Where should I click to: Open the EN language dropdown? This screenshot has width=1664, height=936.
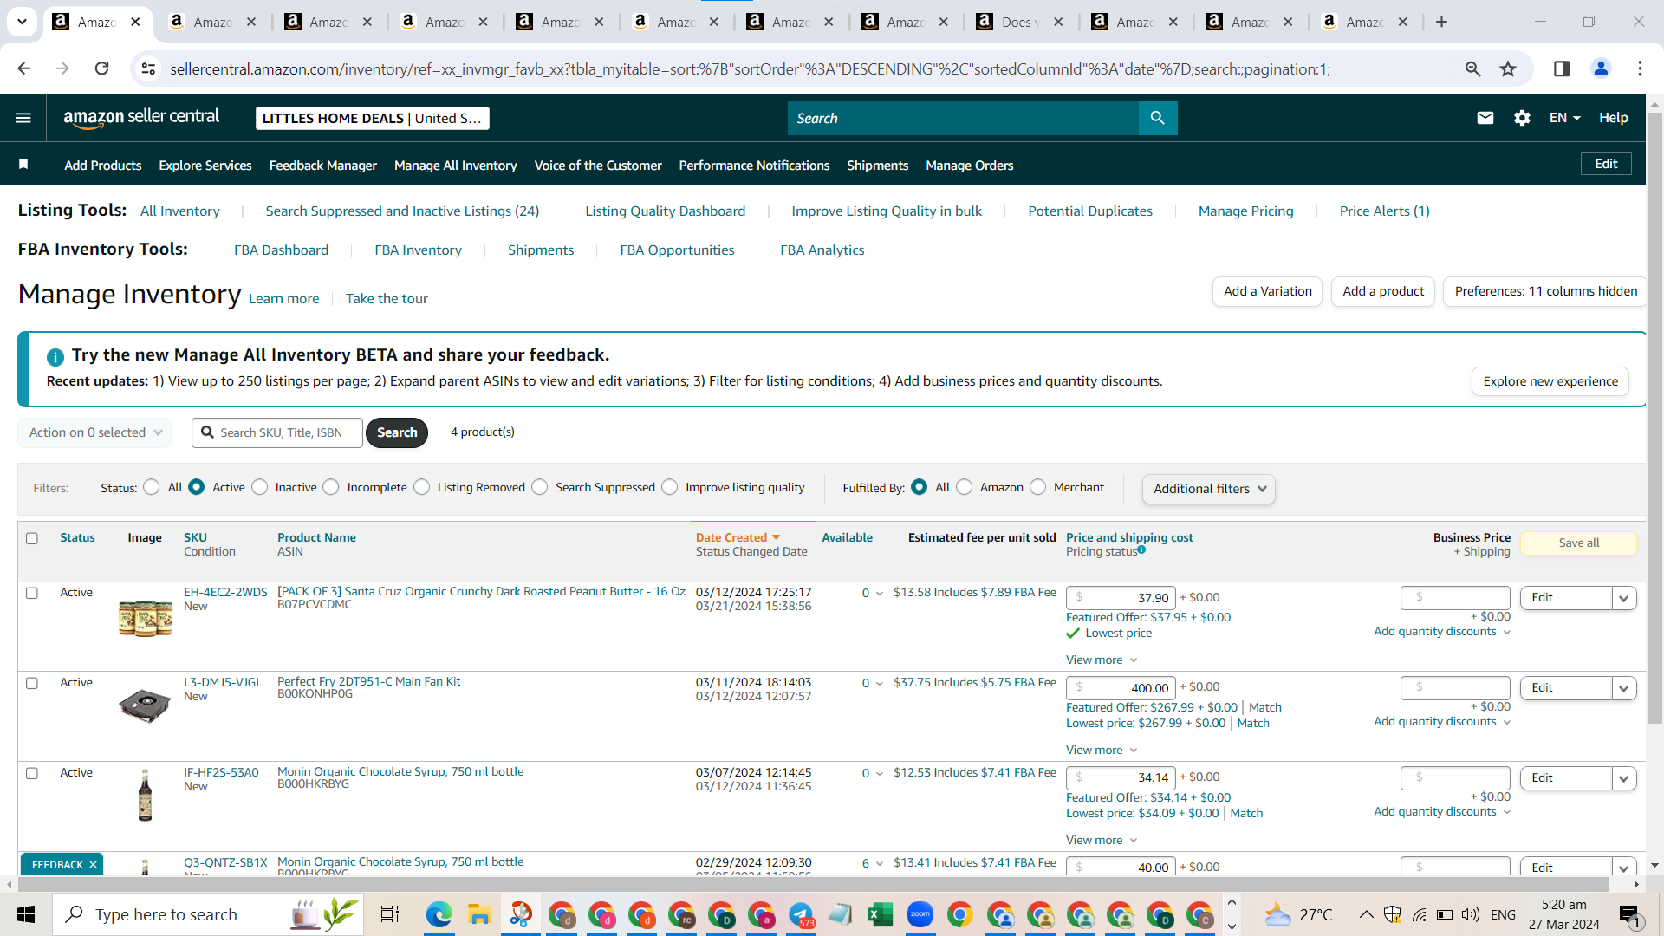pyautogui.click(x=1564, y=118)
